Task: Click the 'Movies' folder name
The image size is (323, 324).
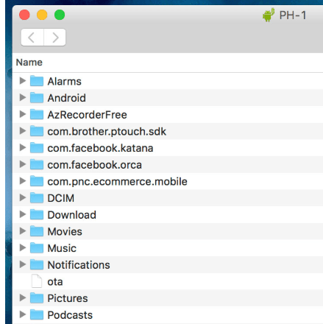Action: tap(65, 232)
